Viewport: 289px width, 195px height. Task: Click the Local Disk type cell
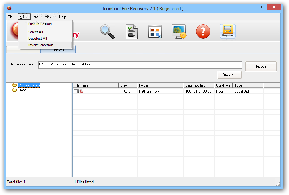(242, 91)
